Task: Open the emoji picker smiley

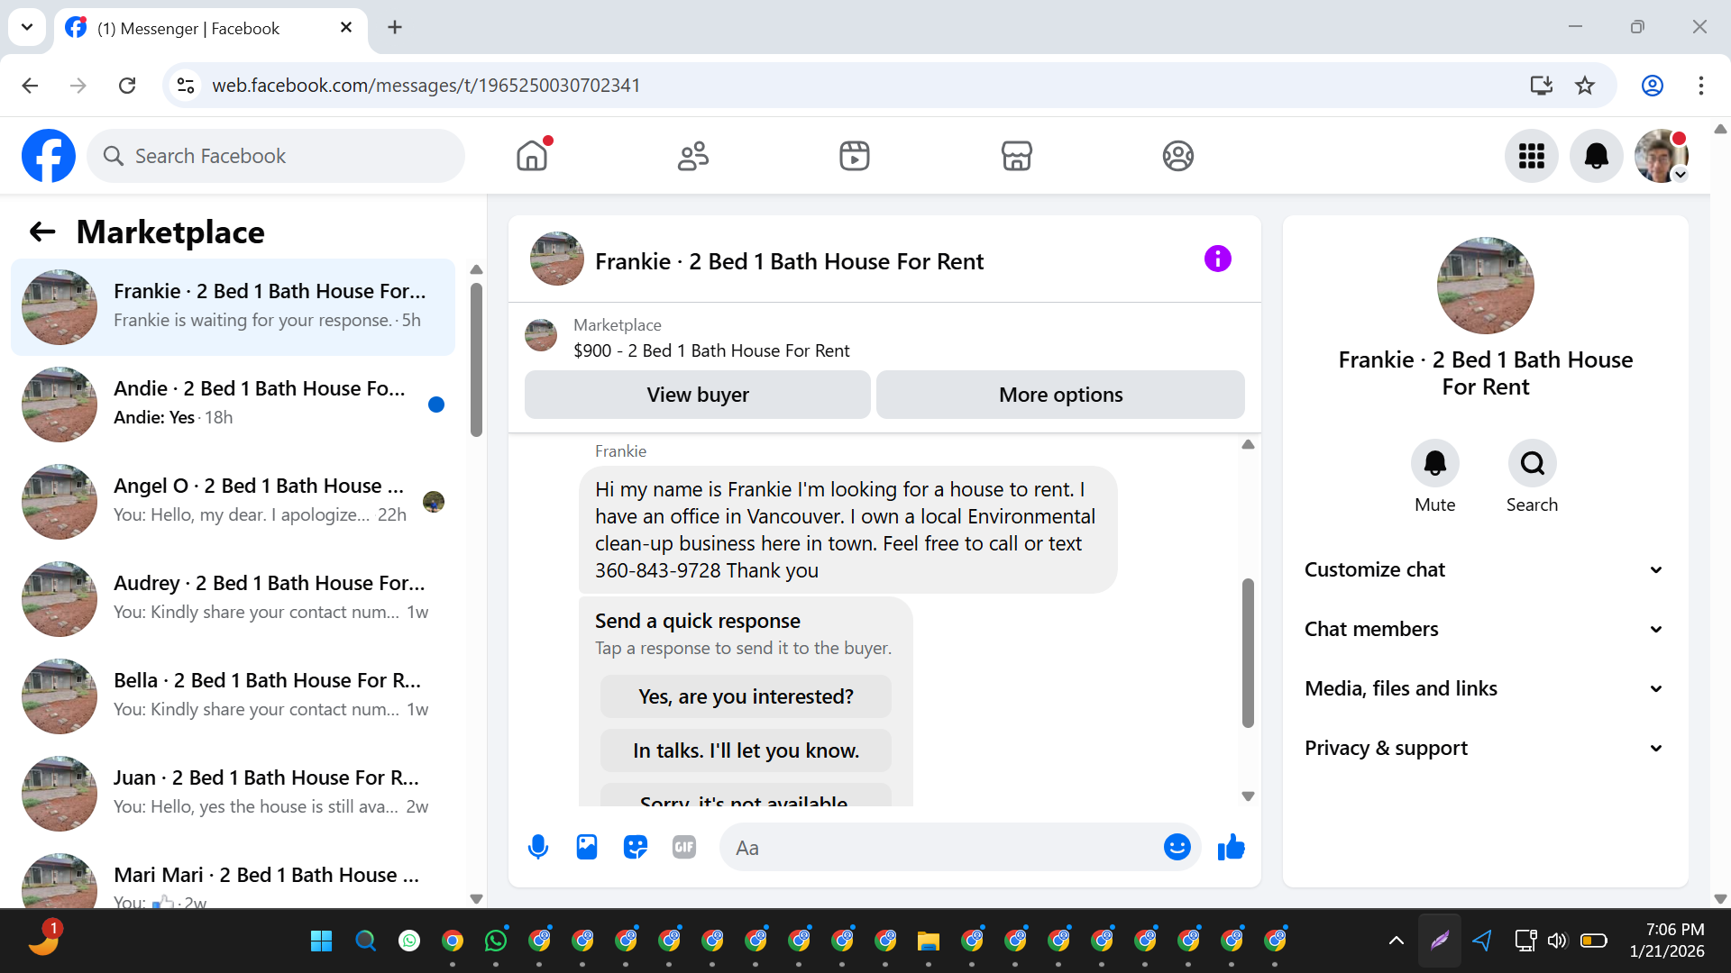Action: point(1177,847)
